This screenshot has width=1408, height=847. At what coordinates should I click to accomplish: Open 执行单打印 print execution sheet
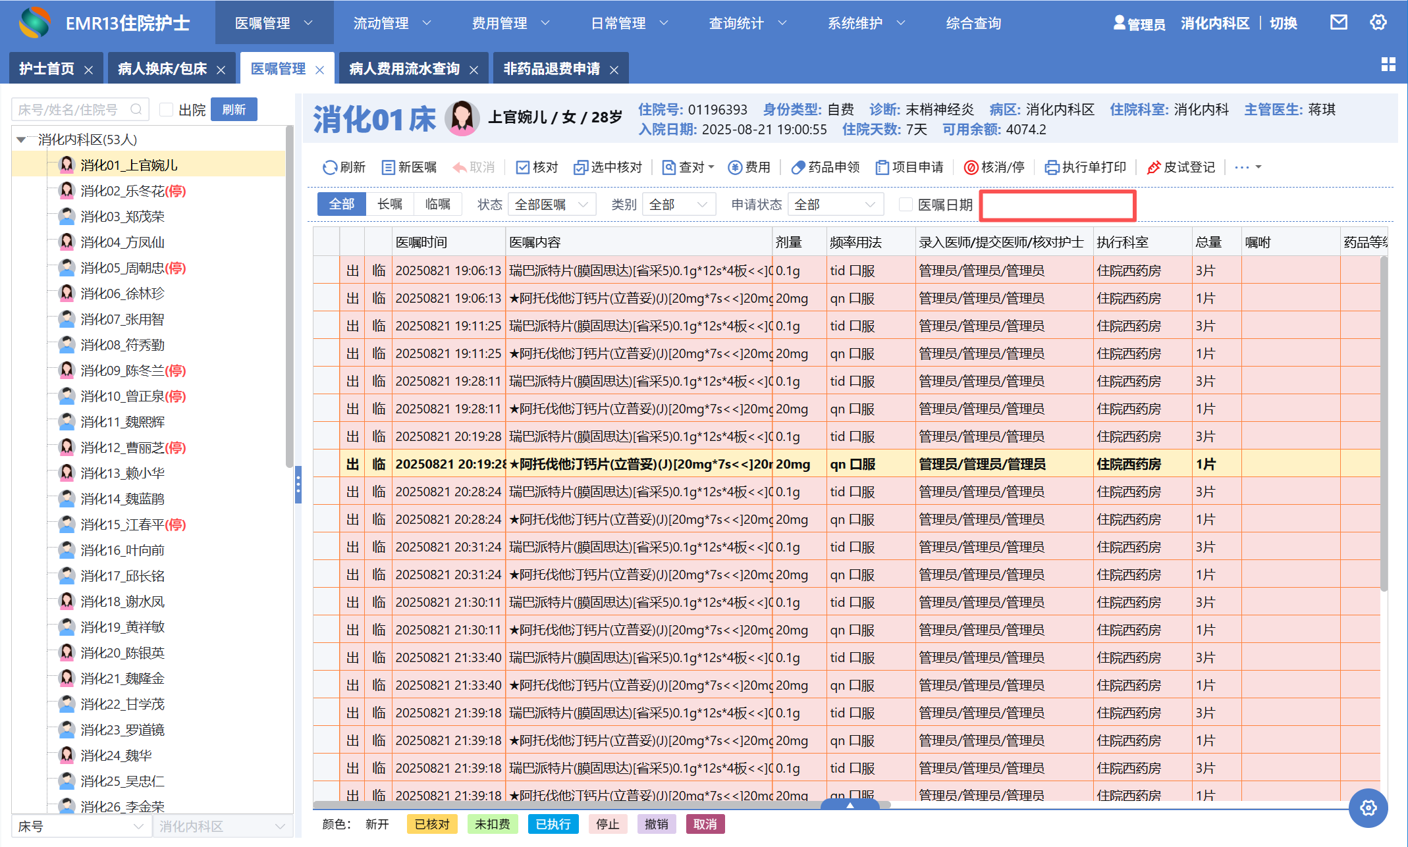[1085, 167]
